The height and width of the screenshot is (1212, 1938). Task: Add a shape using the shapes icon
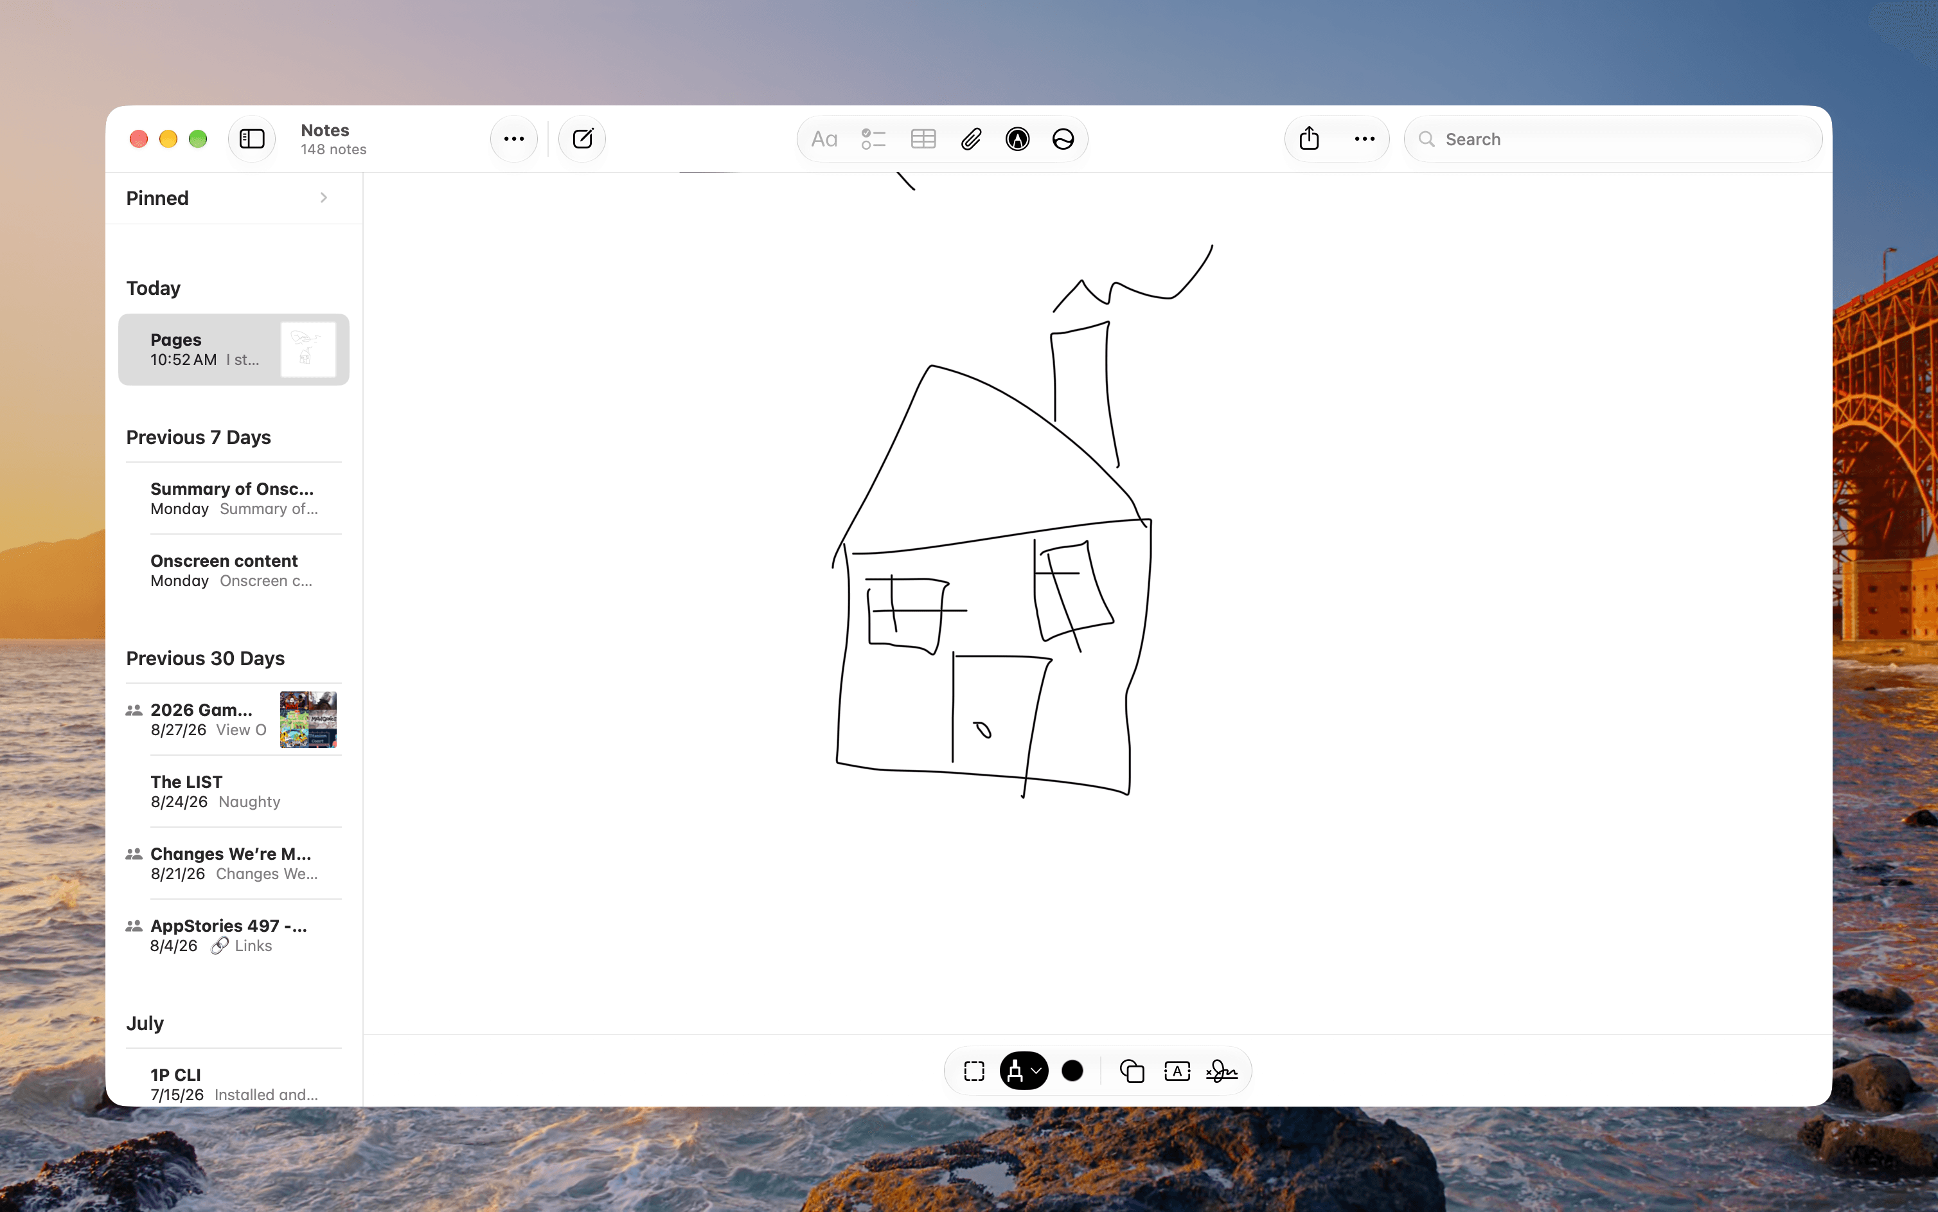click(x=1132, y=1071)
